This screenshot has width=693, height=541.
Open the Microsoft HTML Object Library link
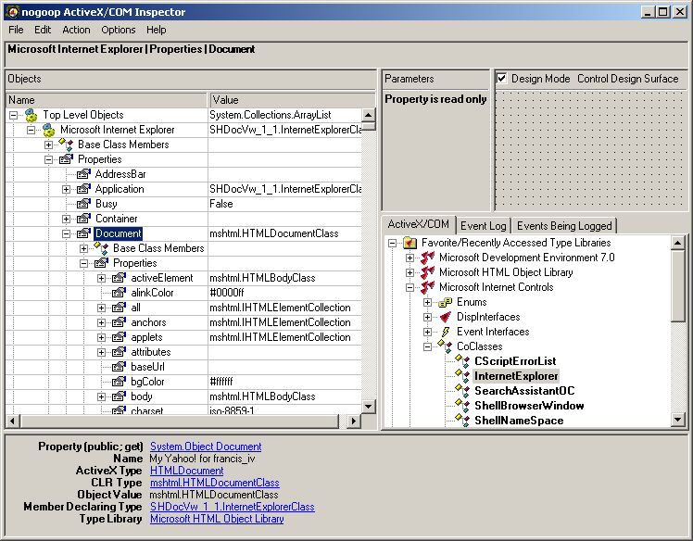(217, 519)
